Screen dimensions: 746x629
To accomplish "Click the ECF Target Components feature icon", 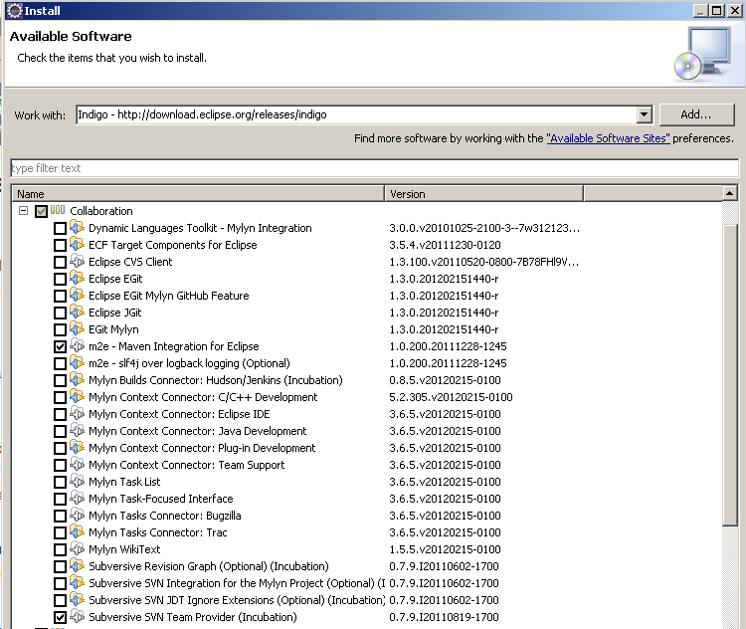I will (x=77, y=244).
